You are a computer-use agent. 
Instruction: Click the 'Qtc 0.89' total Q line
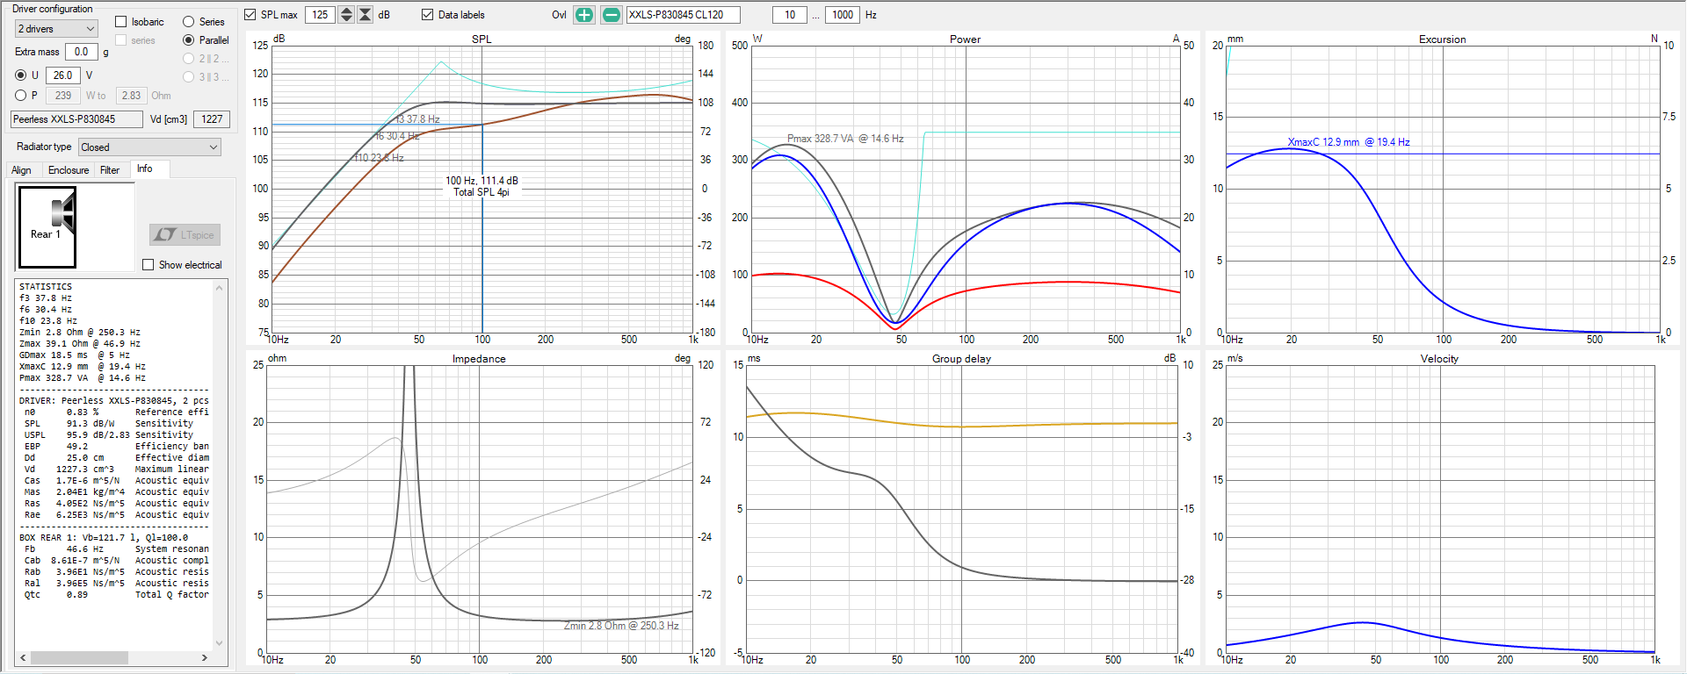117,595
